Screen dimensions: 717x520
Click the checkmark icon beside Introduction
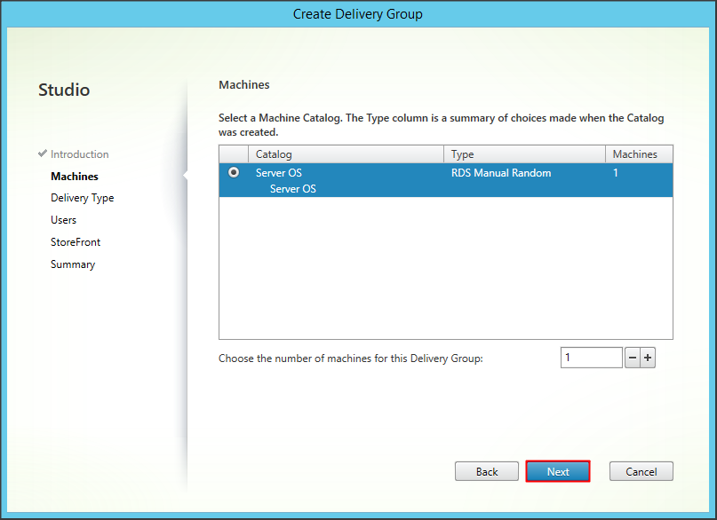pyautogui.click(x=43, y=154)
